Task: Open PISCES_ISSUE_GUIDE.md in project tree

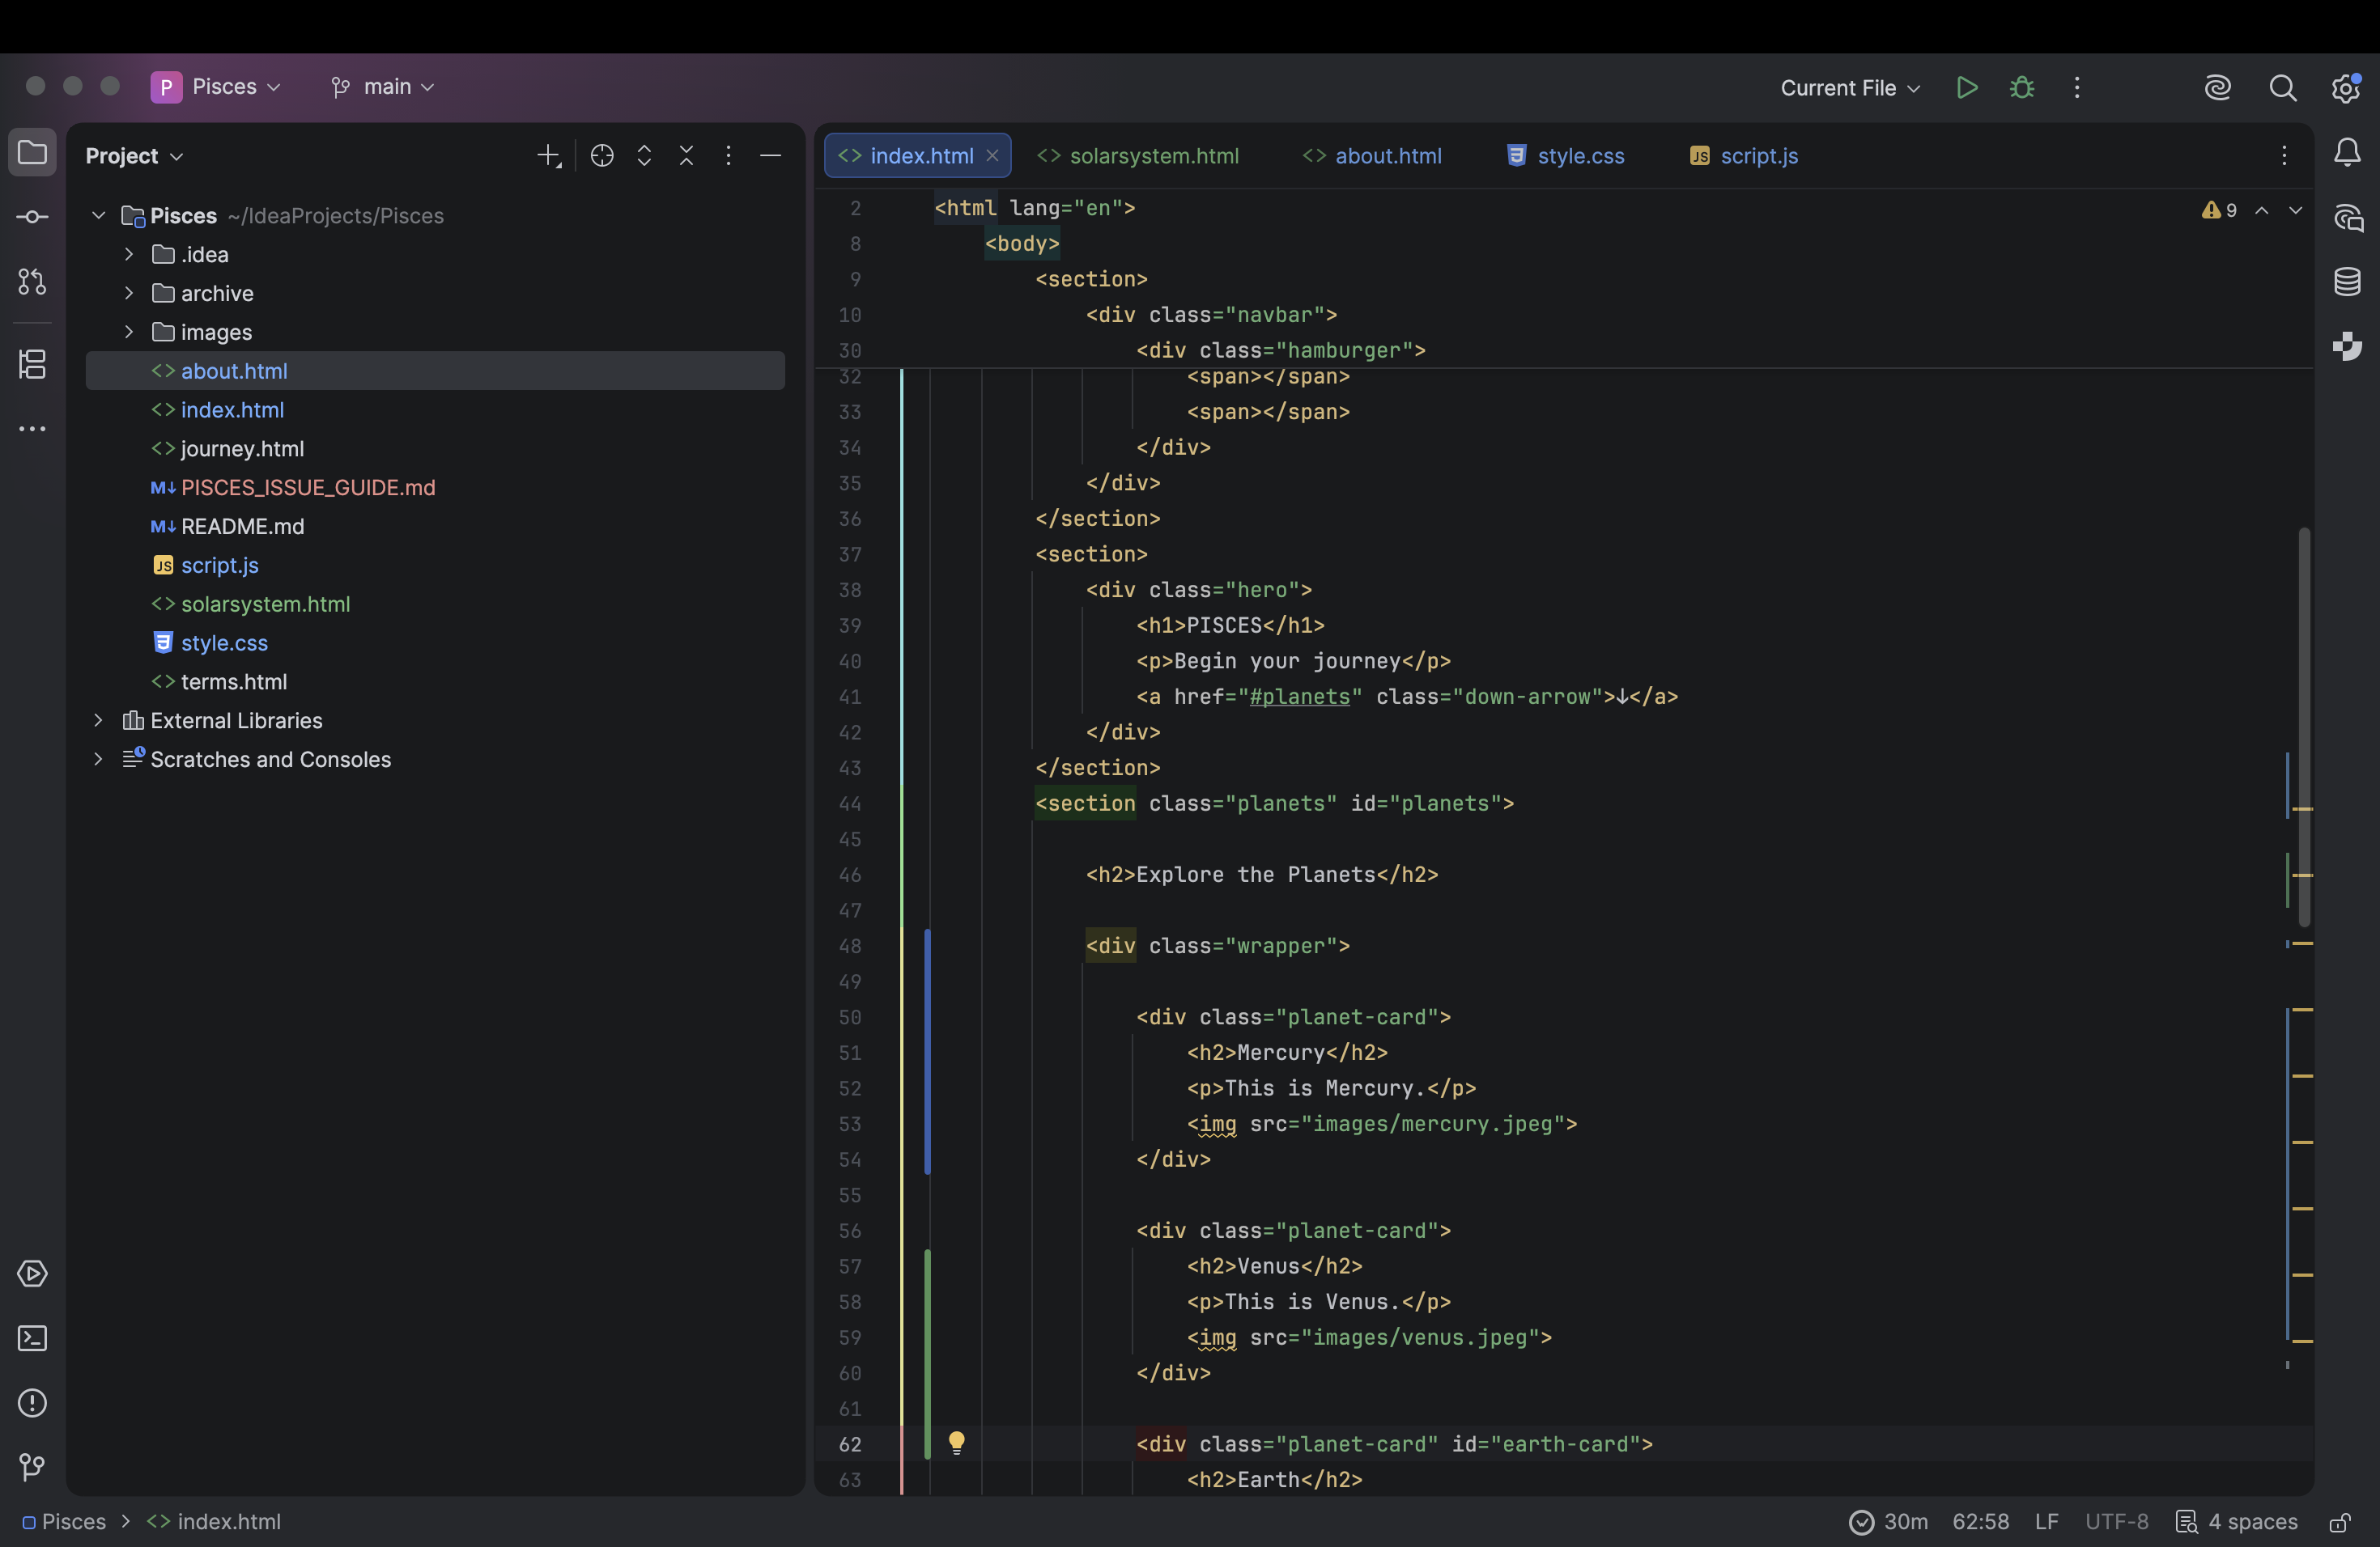Action: coord(308,488)
